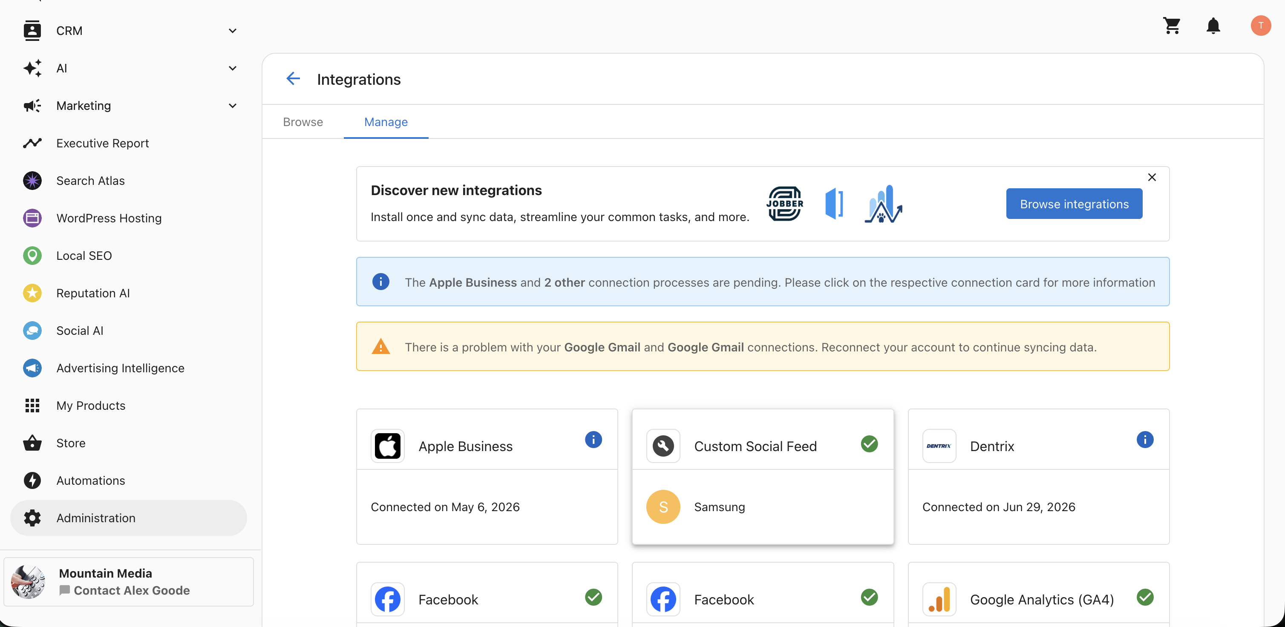
Task: Click the Google Analytics bar chart logo
Action: 939,599
